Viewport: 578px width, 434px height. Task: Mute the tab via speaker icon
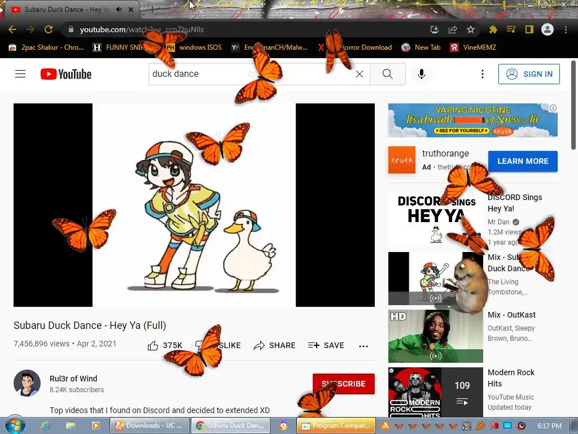[119, 10]
